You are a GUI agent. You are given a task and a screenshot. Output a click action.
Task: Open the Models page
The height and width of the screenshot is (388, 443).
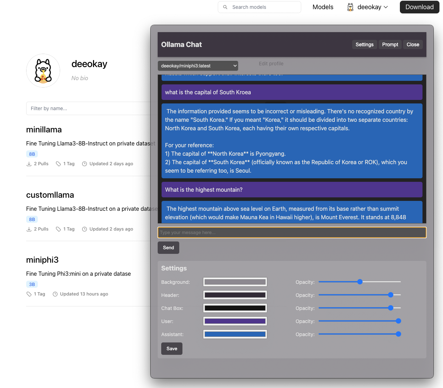tap(323, 7)
